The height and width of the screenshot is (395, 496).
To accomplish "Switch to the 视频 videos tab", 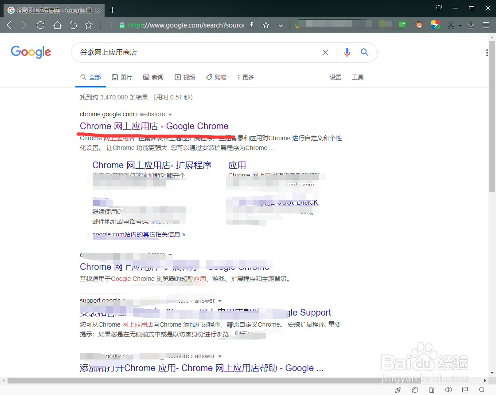I will point(185,77).
